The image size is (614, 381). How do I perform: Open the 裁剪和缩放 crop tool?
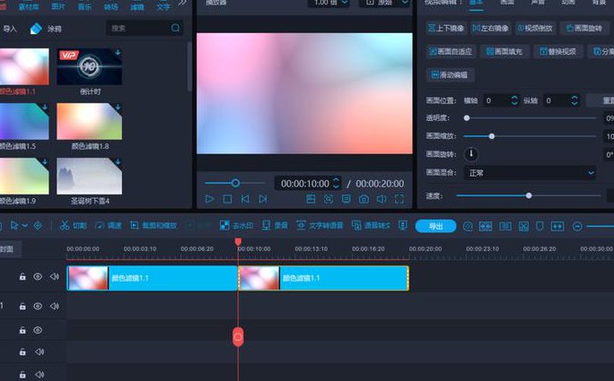point(153,225)
